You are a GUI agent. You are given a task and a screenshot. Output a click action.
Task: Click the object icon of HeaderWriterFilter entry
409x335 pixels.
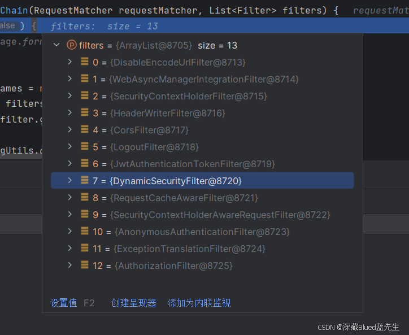[85, 112]
